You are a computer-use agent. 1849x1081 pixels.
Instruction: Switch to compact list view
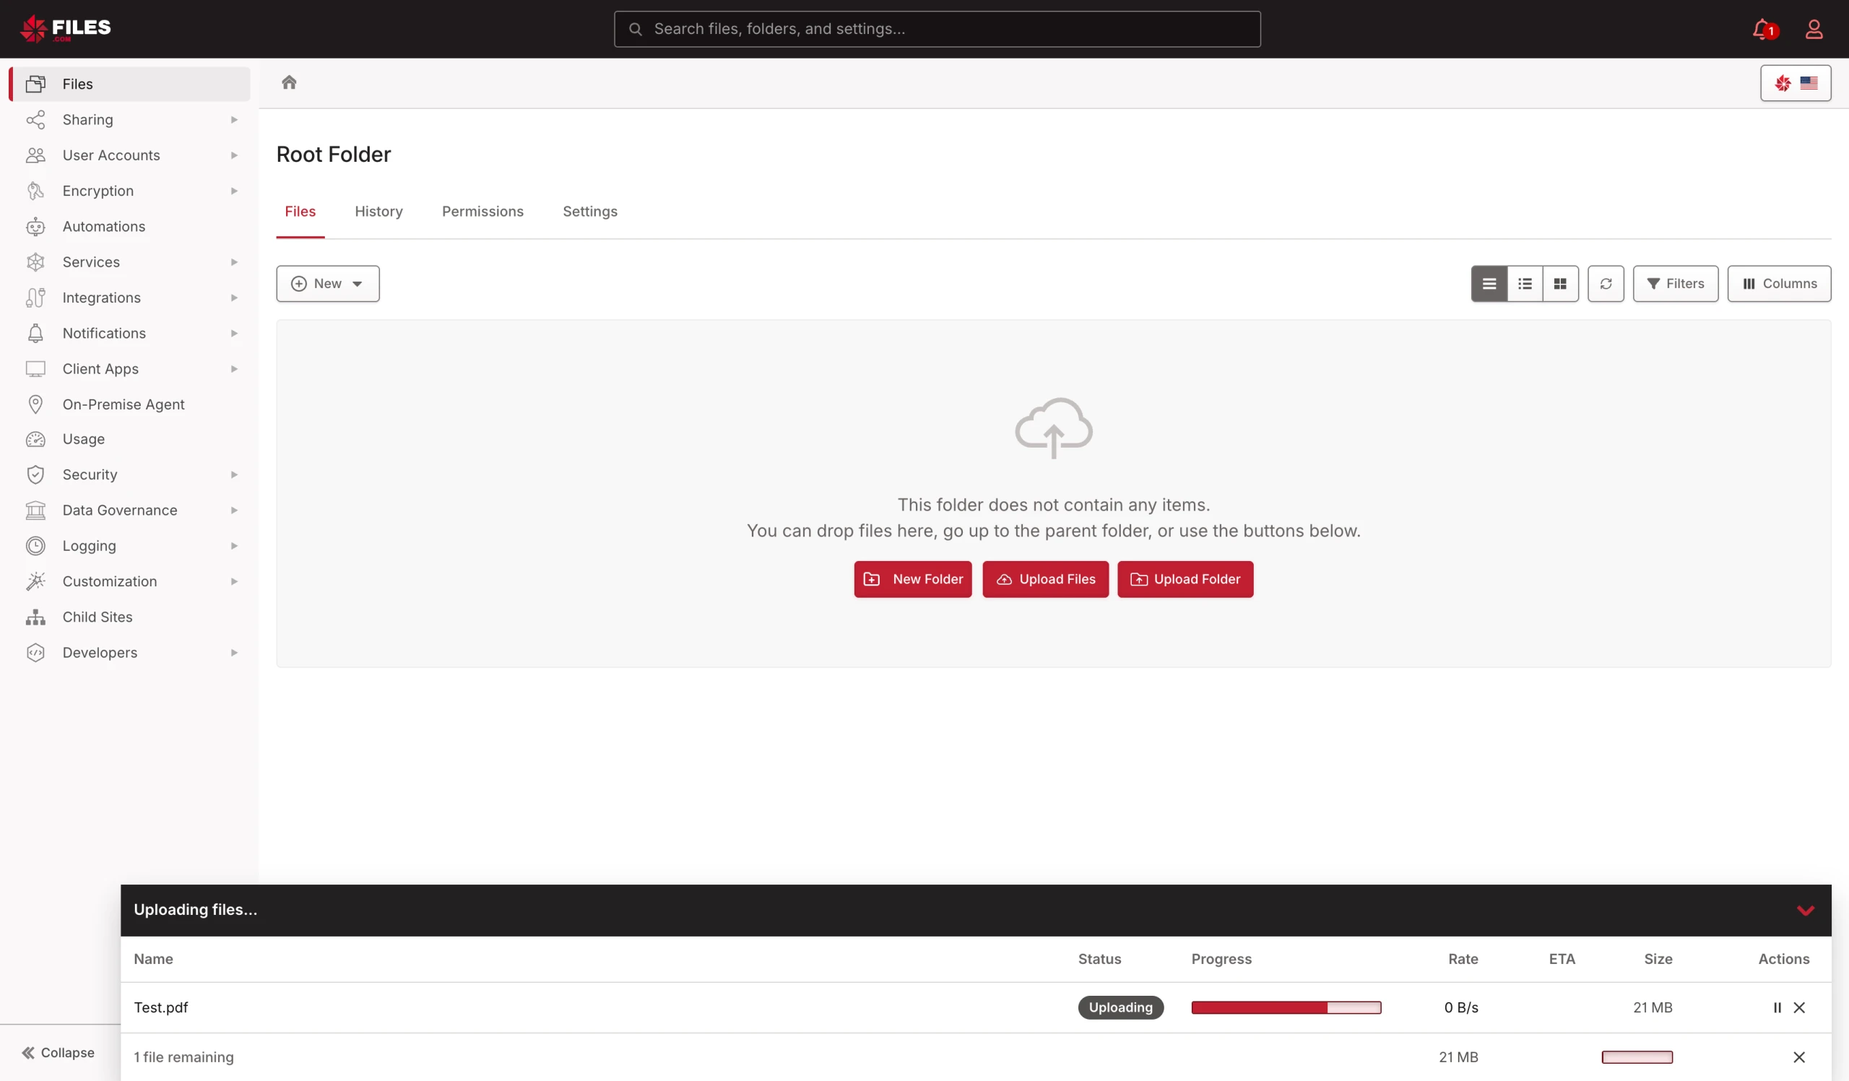tap(1525, 284)
